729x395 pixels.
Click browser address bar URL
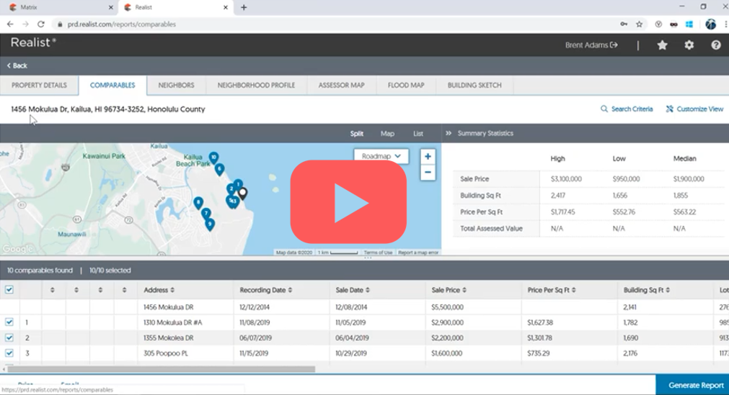(x=121, y=24)
